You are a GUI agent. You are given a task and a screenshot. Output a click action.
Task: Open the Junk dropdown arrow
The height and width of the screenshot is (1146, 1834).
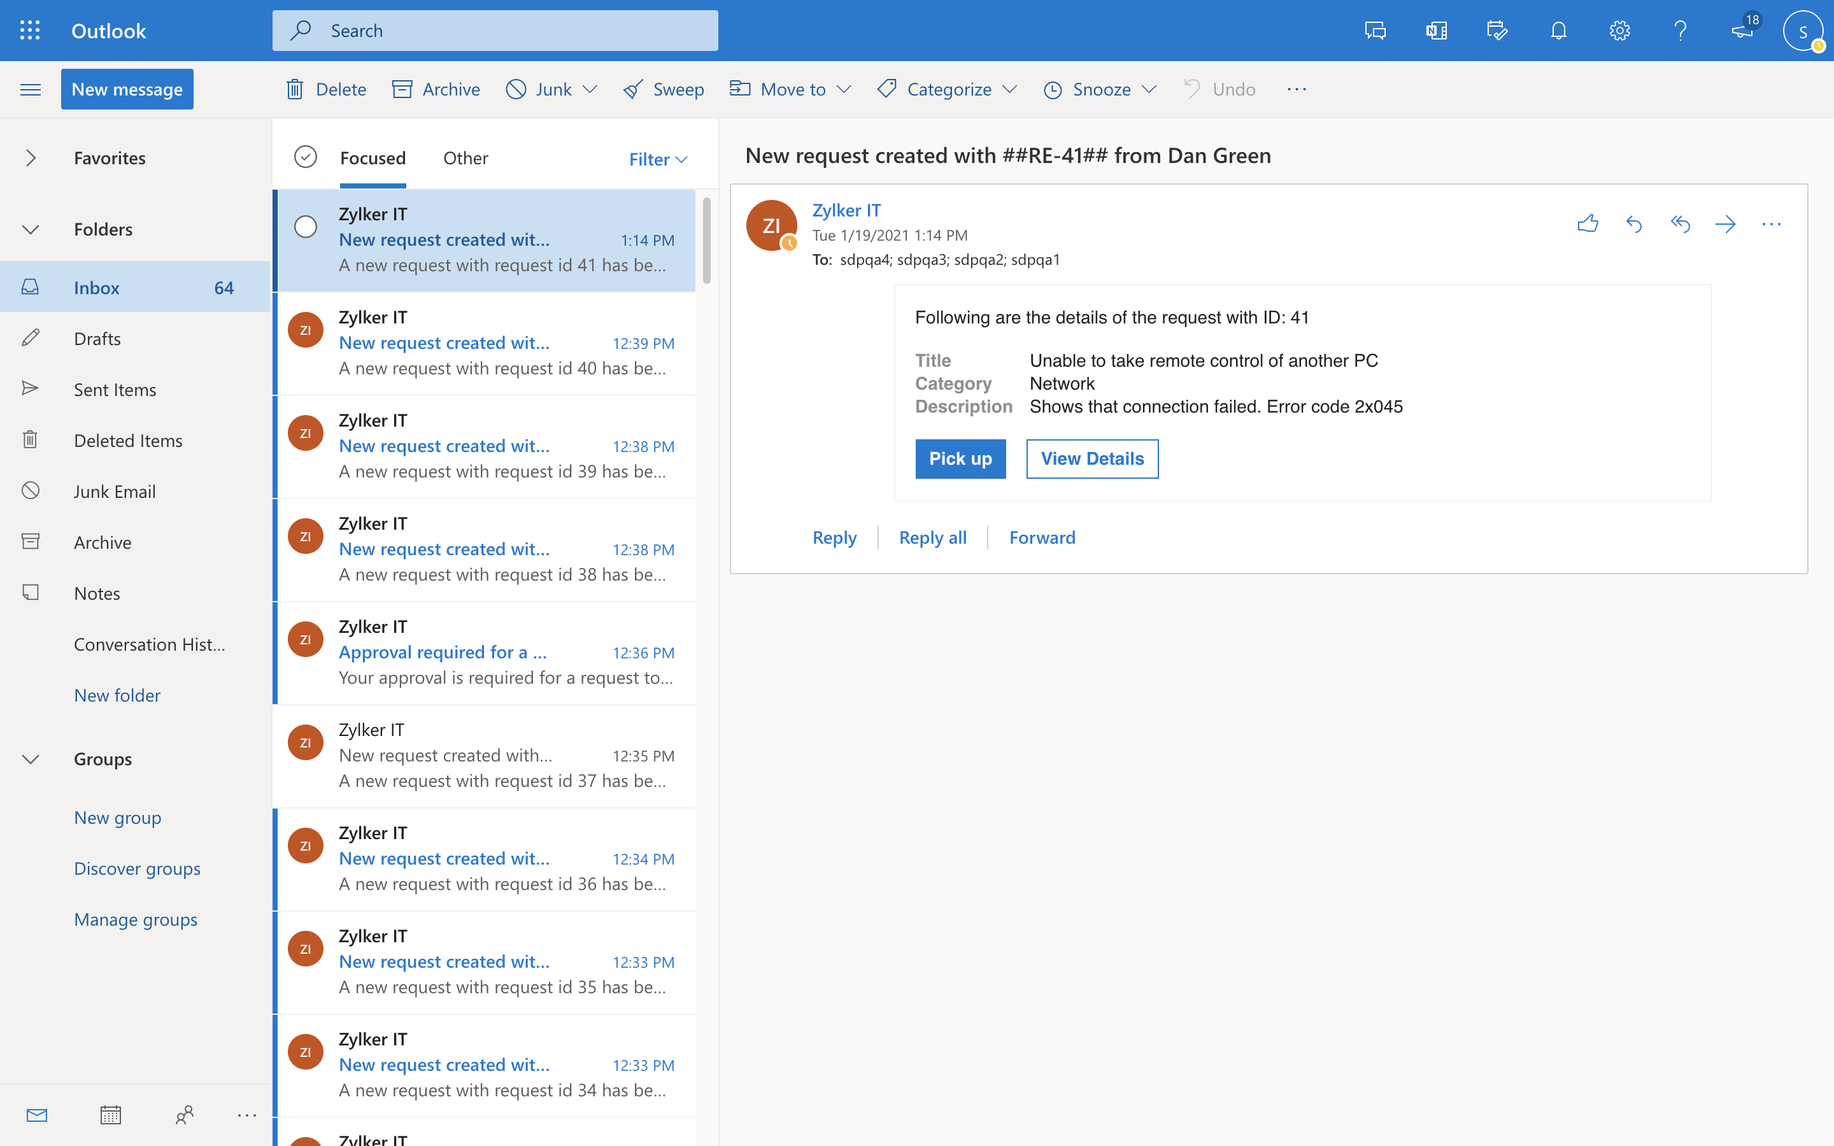pyautogui.click(x=590, y=89)
